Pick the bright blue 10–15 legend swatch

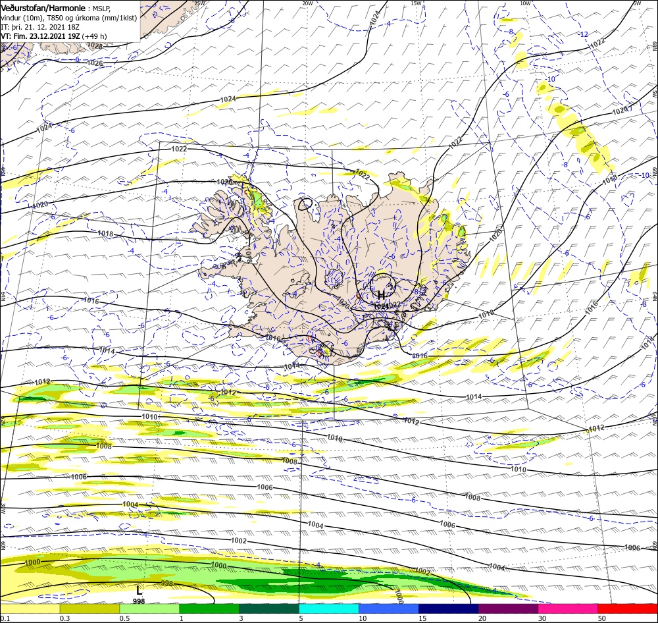[x=389, y=609]
